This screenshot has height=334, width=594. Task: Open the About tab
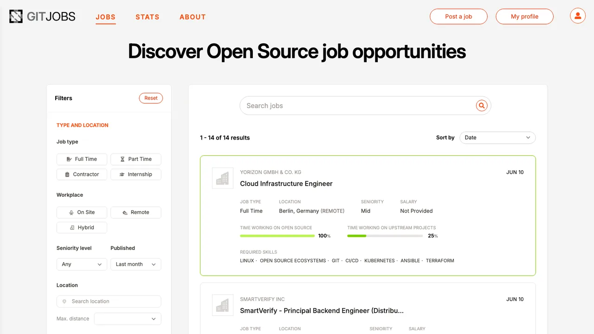pos(193,17)
